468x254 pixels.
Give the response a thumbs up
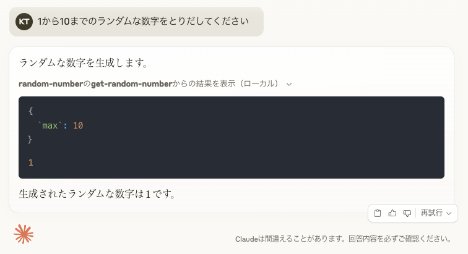392,213
